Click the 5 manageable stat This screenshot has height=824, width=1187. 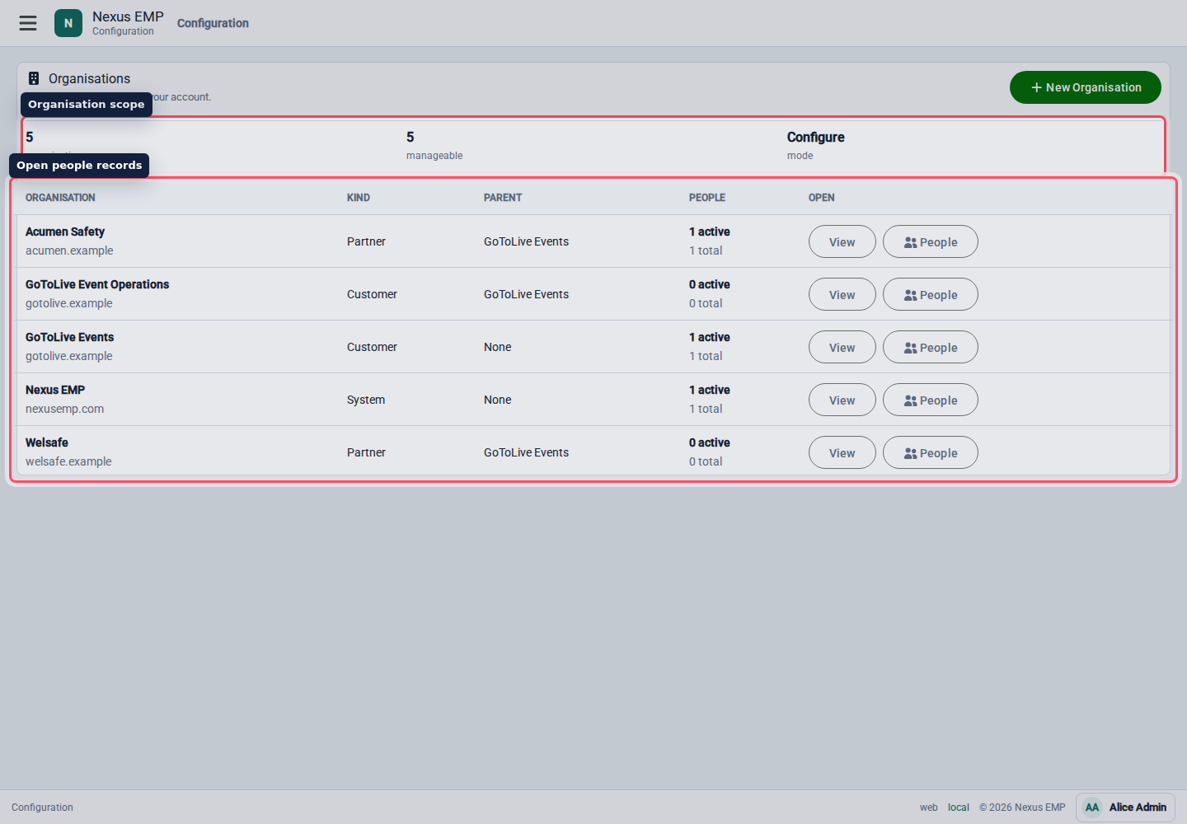434,145
